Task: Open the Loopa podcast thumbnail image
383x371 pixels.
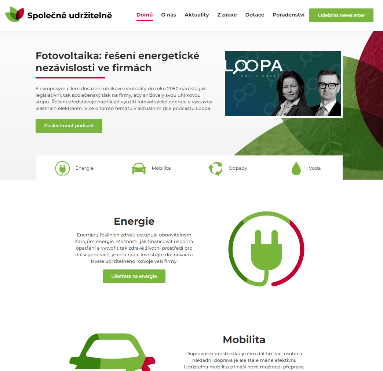Action: [283, 84]
